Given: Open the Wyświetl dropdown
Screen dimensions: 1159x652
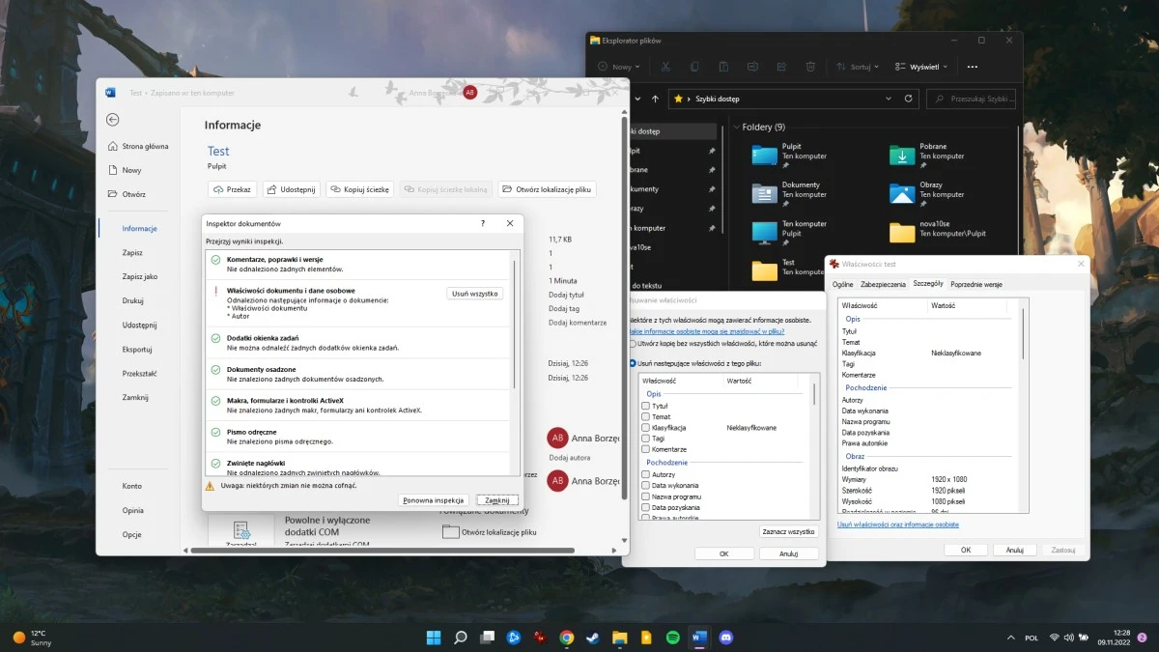Looking at the screenshot, I should [x=918, y=66].
